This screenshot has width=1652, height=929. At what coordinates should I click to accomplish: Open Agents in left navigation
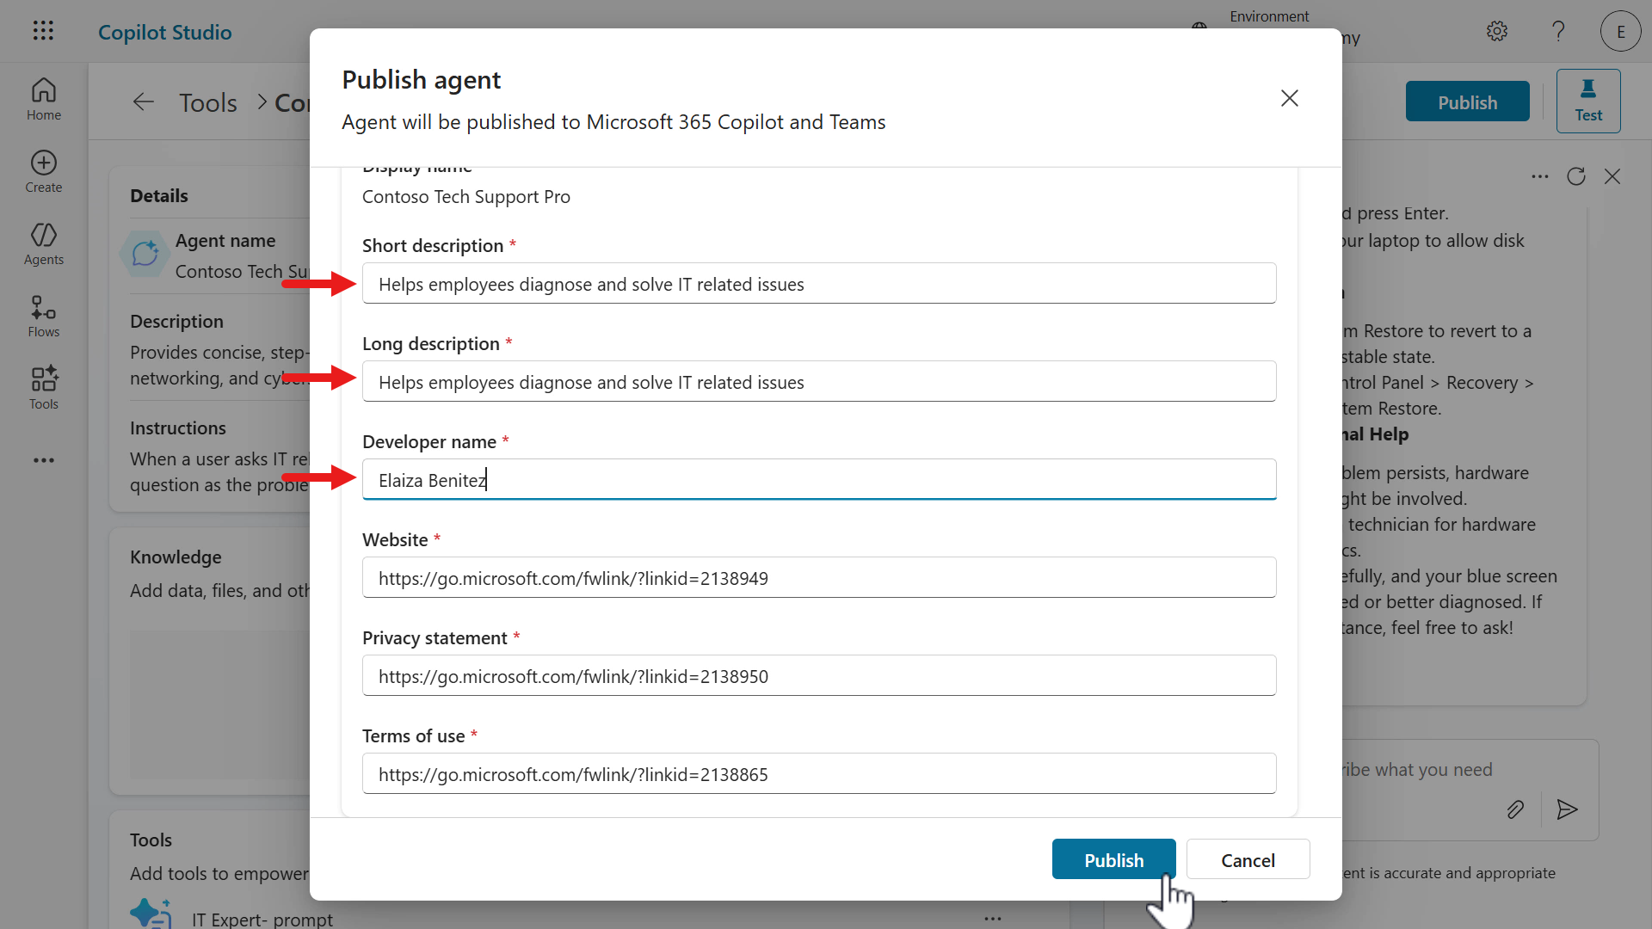tap(43, 243)
